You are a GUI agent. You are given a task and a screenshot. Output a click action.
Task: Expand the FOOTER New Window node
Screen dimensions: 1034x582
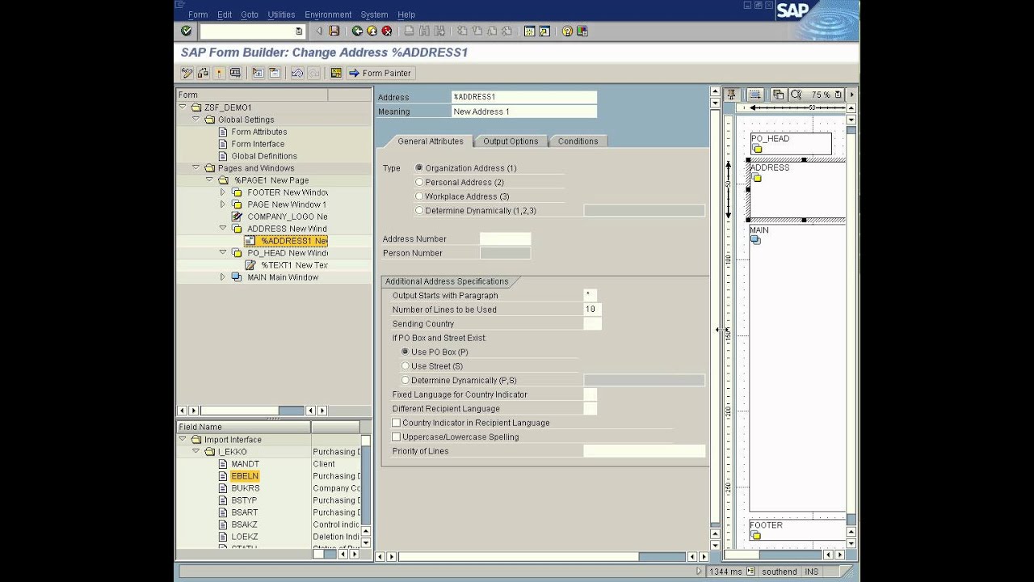tap(223, 192)
